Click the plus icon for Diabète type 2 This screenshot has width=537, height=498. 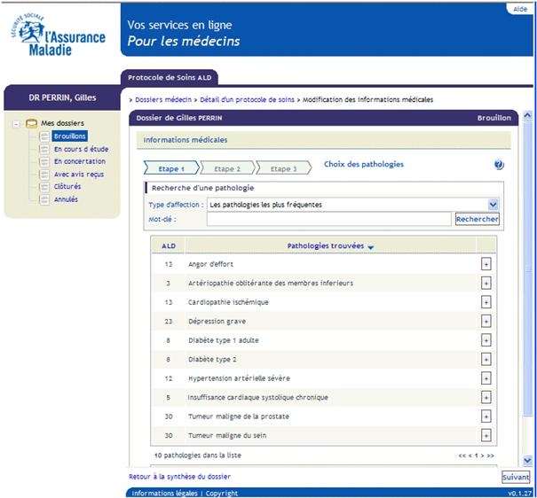[x=486, y=360]
